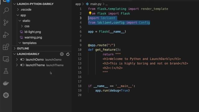Image resolution: width=199 pixels, height=112 pixels.
Task: Expand the launchOsmo flag row
Action: pos(17,59)
